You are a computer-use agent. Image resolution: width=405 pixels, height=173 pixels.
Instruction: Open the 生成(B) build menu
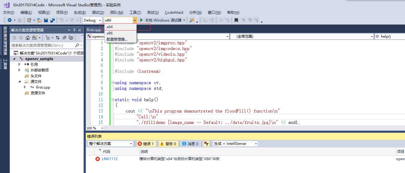coord(80,12)
